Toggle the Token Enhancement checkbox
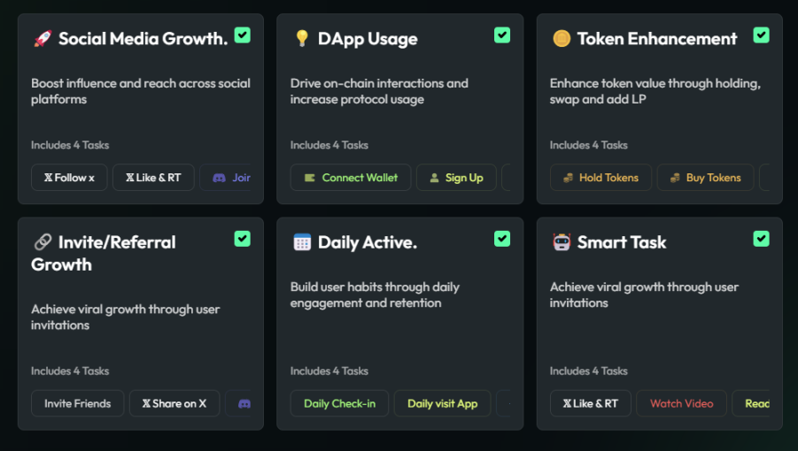 (761, 35)
